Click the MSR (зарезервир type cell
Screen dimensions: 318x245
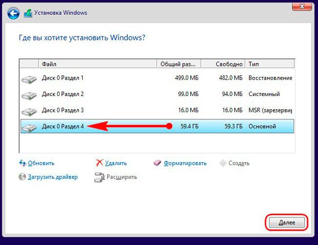click(x=270, y=110)
